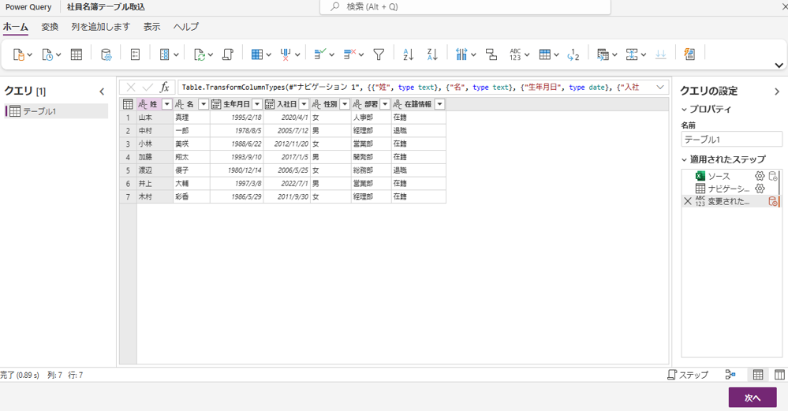
Task: Open the 入社日 column filter dropdown
Action: point(304,104)
